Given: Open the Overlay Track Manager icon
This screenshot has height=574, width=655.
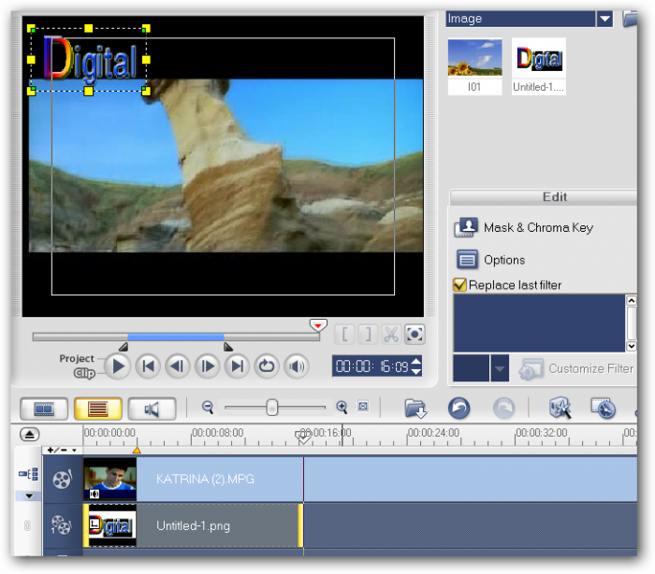Looking at the screenshot, I should tap(28, 475).
